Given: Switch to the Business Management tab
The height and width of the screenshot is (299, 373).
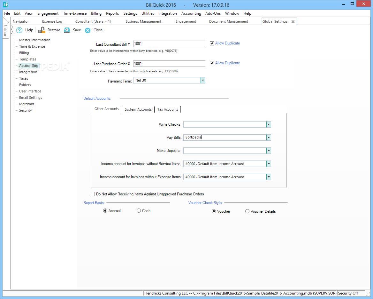Looking at the screenshot, I should (143, 21).
